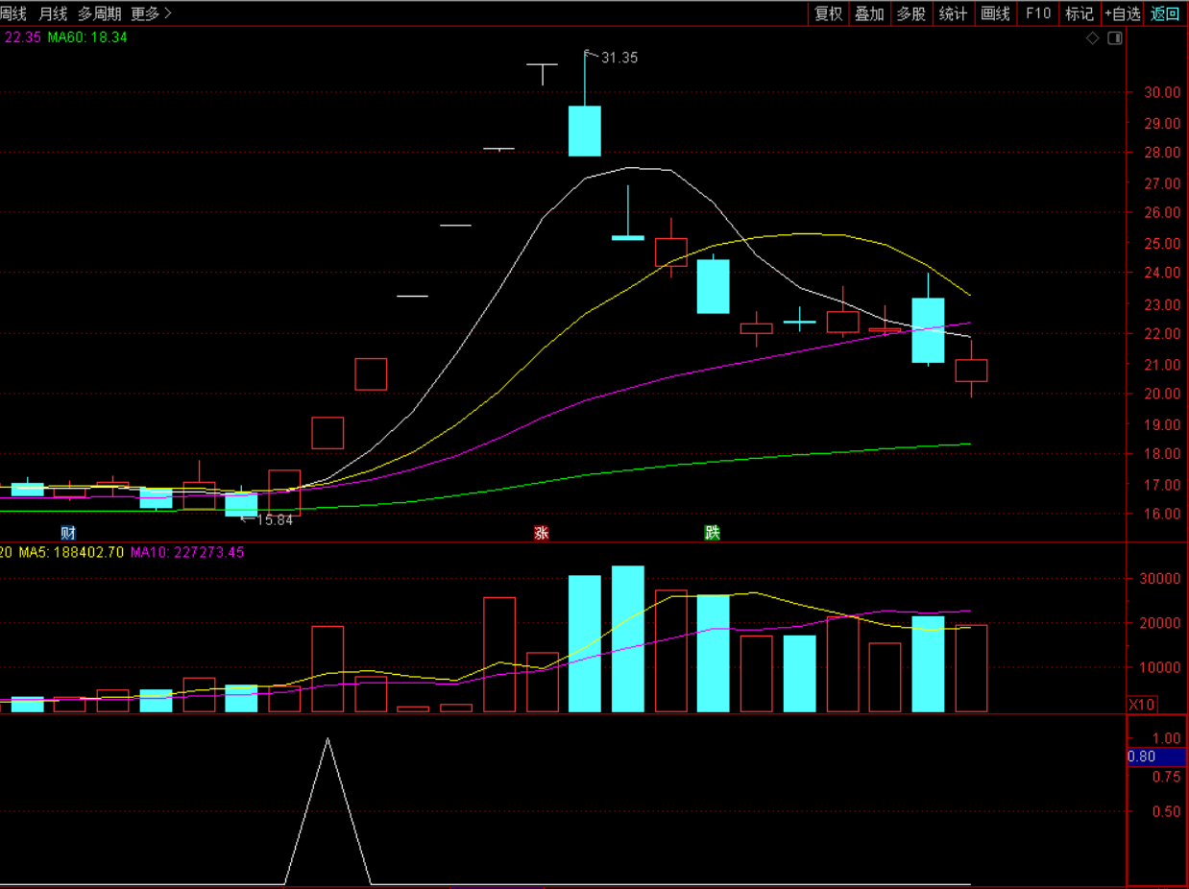
Task: Click the 31.35 high price label
Action: pos(619,58)
